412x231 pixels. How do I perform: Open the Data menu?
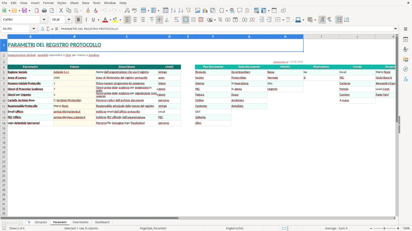click(x=85, y=3)
